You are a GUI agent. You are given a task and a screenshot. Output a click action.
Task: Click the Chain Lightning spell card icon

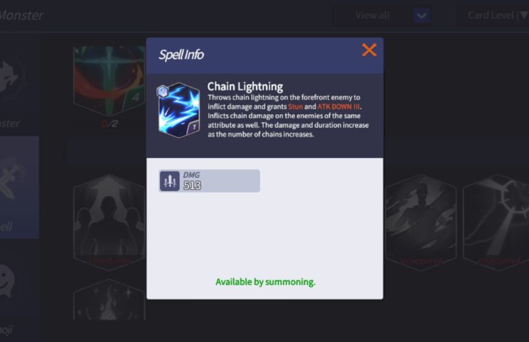pos(179,110)
